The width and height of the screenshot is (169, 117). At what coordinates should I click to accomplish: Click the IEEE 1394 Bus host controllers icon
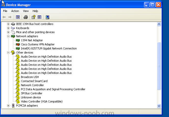13,24
